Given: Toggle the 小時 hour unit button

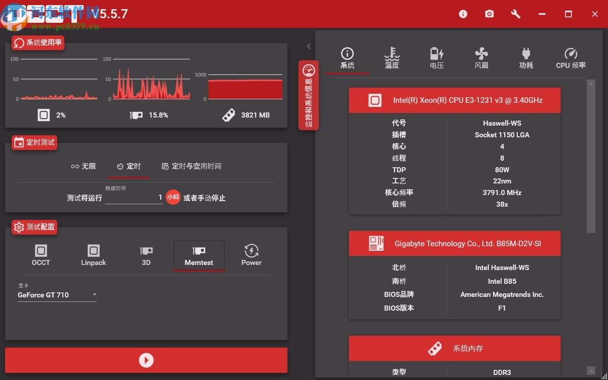Looking at the screenshot, I should 173,197.
